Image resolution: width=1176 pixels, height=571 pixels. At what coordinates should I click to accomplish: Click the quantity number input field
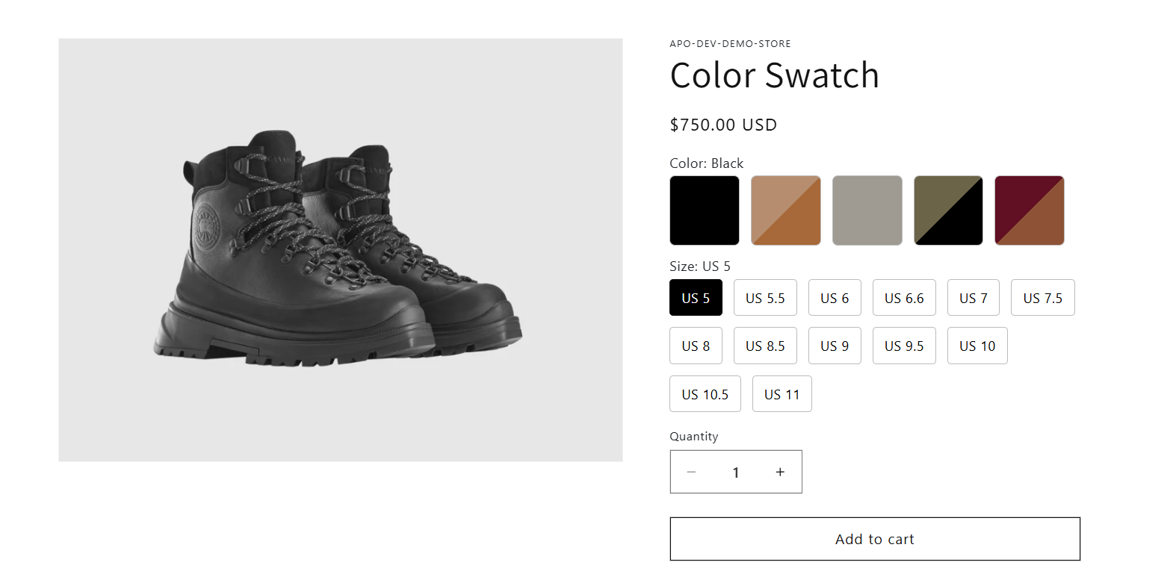point(736,472)
